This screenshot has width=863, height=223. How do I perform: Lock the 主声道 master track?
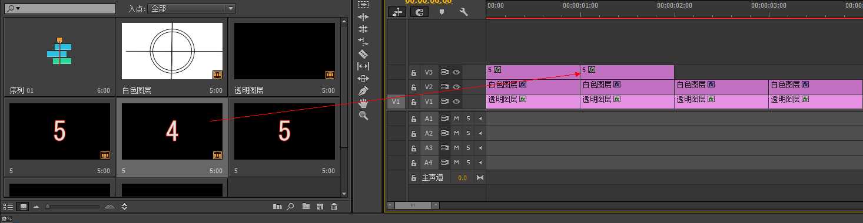coord(414,177)
